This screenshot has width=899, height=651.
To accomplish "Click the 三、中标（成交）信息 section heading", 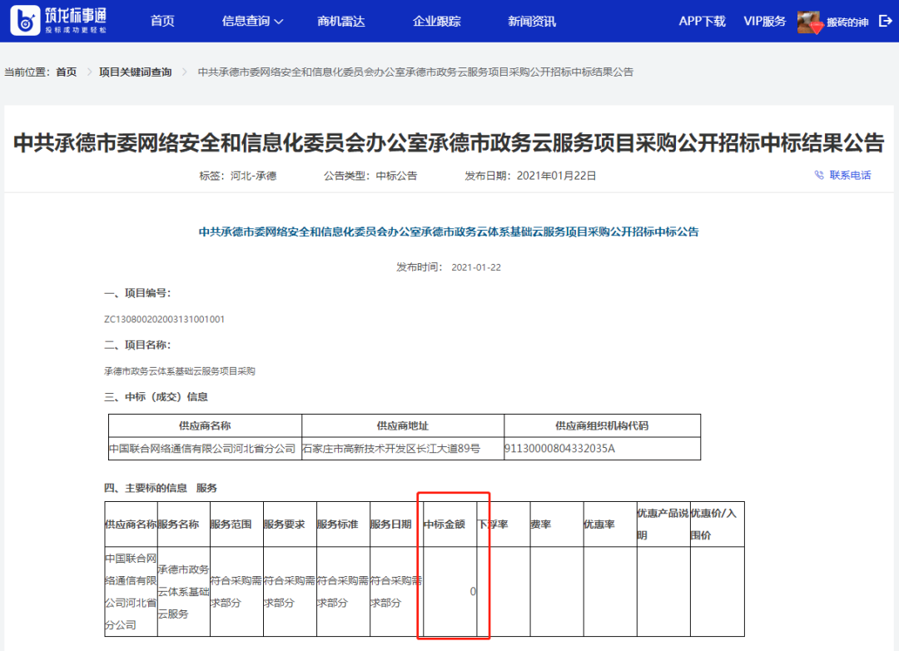I will tap(156, 397).
